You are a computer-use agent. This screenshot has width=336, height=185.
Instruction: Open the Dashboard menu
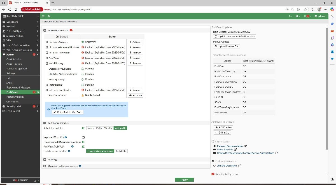coord(20,22)
